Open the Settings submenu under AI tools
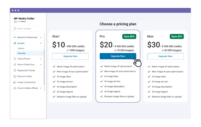Image resolution: width=201 pixels, height=127 pixels. click(21, 48)
